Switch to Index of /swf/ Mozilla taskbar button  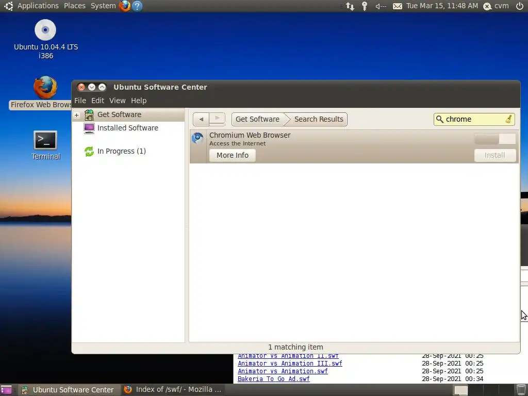173,390
